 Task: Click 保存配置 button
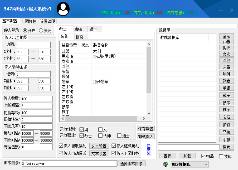coord(146,129)
